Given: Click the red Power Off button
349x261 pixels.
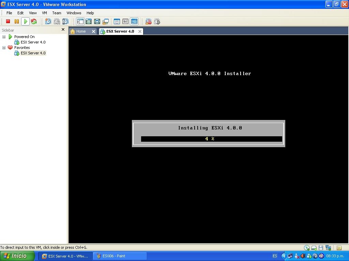Looking at the screenshot, I should (8, 21).
